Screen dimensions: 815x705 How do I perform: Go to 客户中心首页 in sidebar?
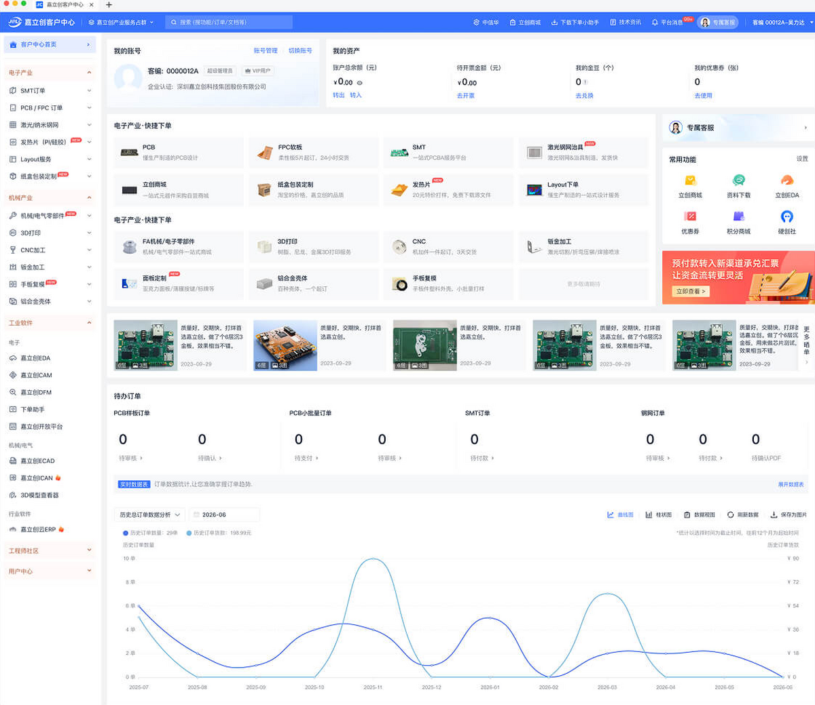click(x=50, y=45)
